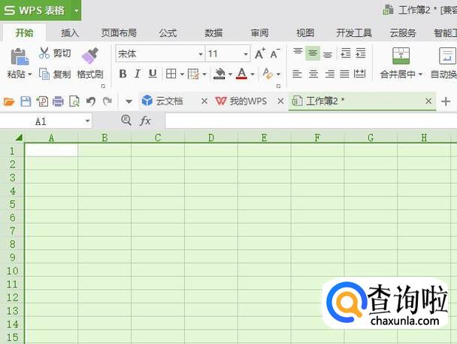The width and height of the screenshot is (457, 344).
Task: Open the 视图 ribbon tab
Action: pos(305,32)
